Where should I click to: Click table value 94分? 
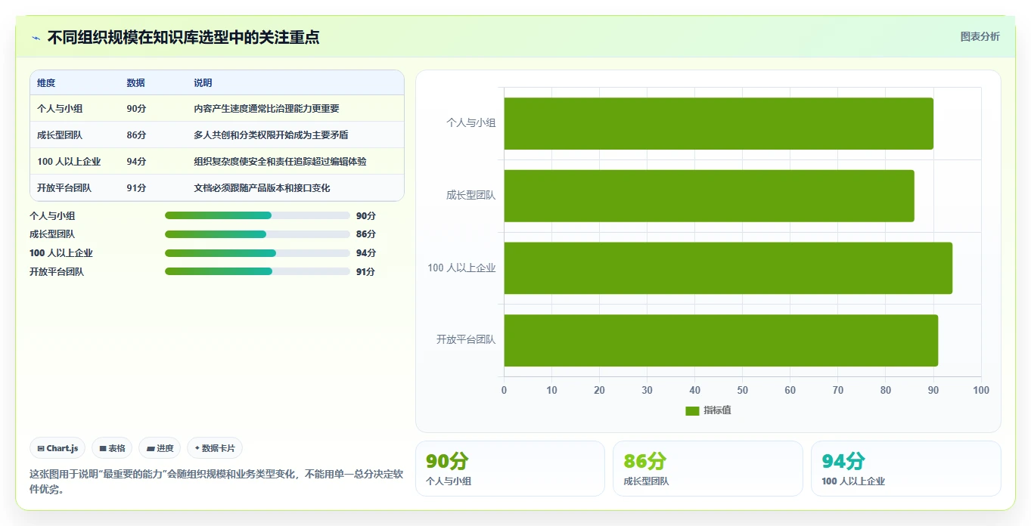(x=136, y=162)
